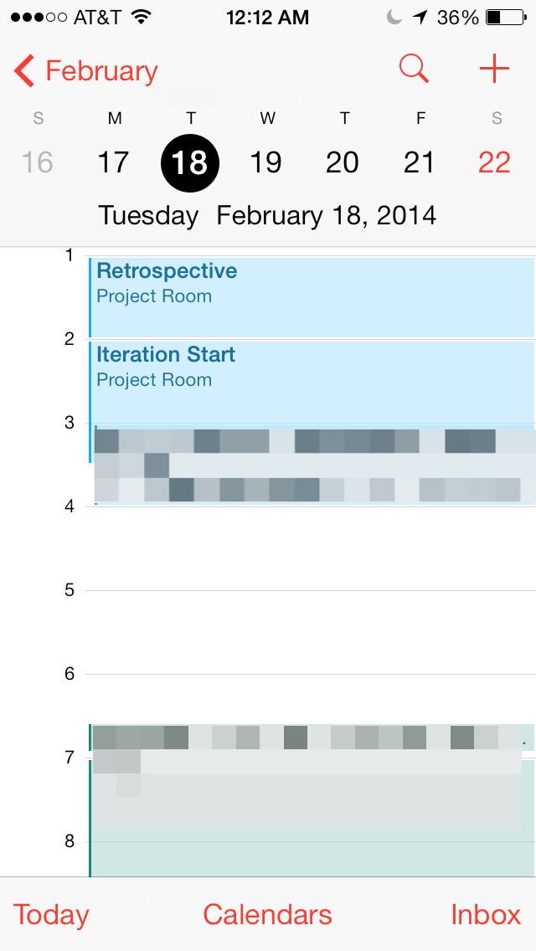This screenshot has width=536, height=951.
Task: Tap the back chevron next to February
Action: coord(23,70)
